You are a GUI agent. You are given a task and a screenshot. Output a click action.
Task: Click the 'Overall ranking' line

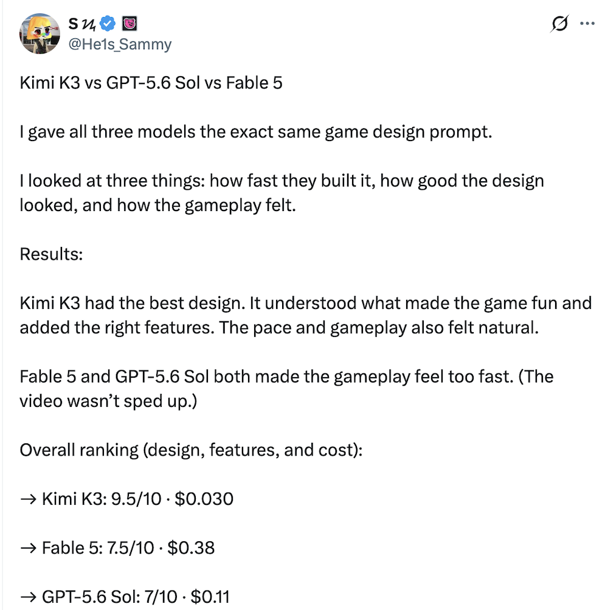point(191,450)
